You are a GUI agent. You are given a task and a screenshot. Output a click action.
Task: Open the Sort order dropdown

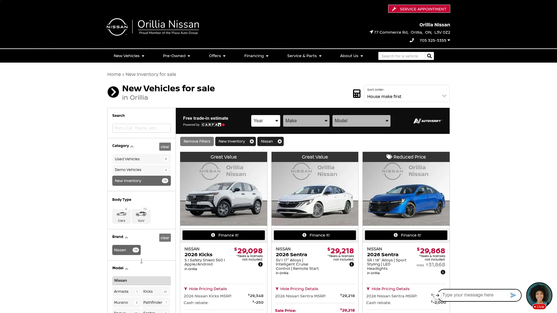click(407, 93)
